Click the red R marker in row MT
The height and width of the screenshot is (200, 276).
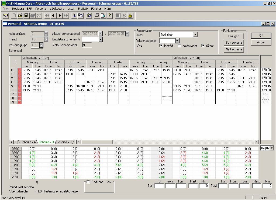point(19,78)
